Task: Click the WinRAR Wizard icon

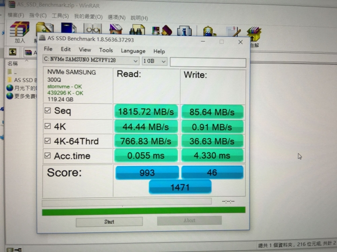Action: [162, 30]
